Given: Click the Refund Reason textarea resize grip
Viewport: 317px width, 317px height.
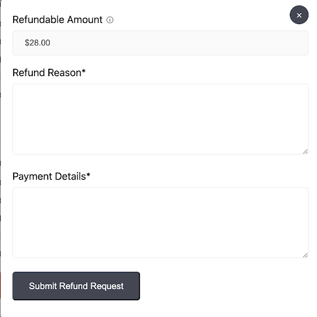Looking at the screenshot, I should pyautogui.click(x=305, y=152).
